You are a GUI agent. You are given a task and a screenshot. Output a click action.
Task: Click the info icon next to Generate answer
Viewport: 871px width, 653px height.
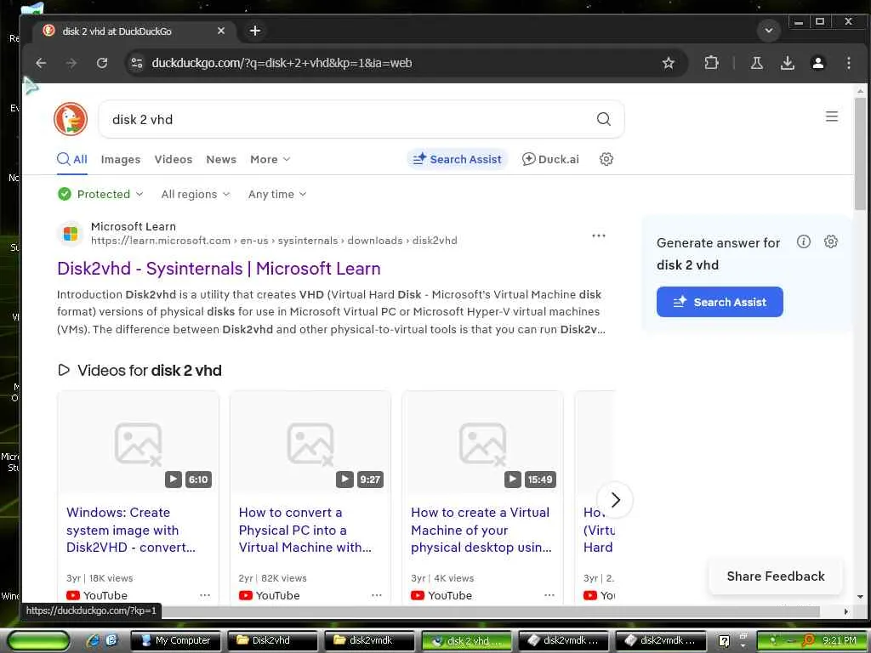coord(803,241)
